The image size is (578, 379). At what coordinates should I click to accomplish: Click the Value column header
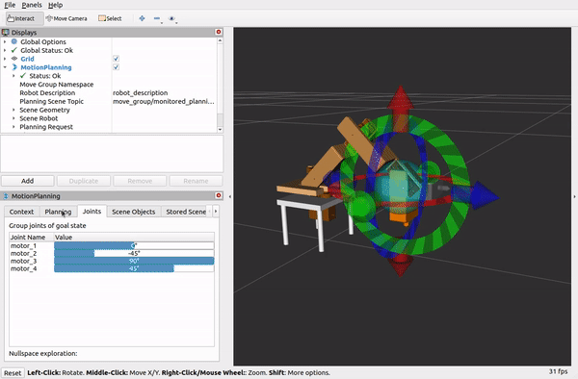(x=134, y=237)
